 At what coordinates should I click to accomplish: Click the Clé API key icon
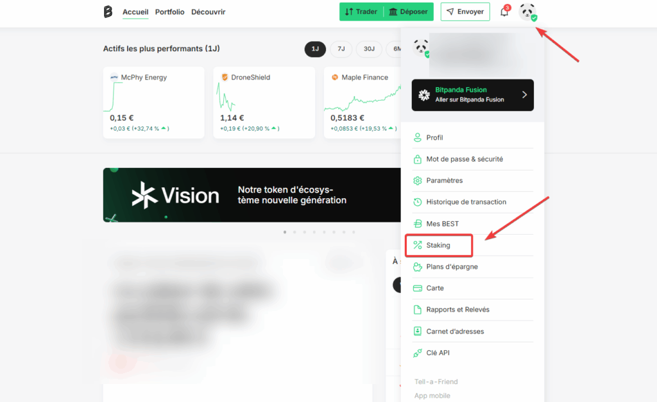tap(417, 353)
